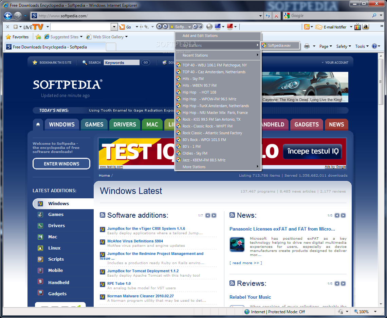Click the GO button next to Keywords
The height and width of the screenshot is (318, 387).
click(x=146, y=63)
